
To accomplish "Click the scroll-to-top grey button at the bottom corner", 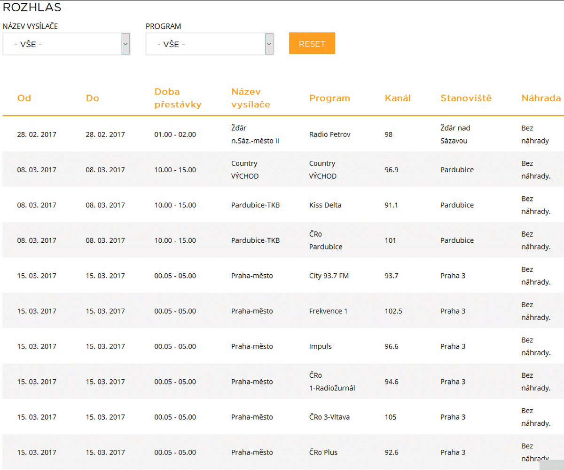I will (x=552, y=465).
